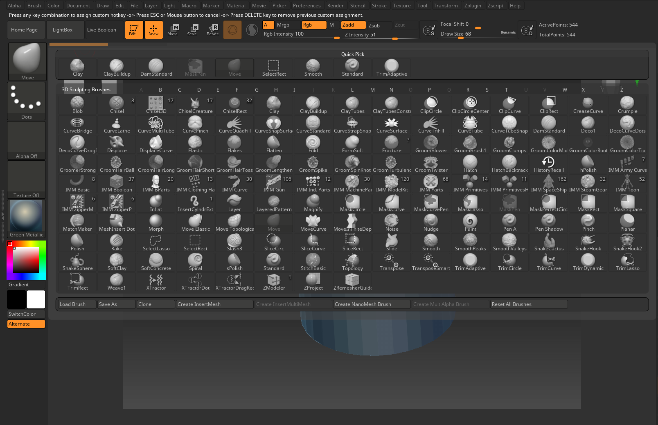
Task: Switch to Zsub mode
Action: coord(379,25)
